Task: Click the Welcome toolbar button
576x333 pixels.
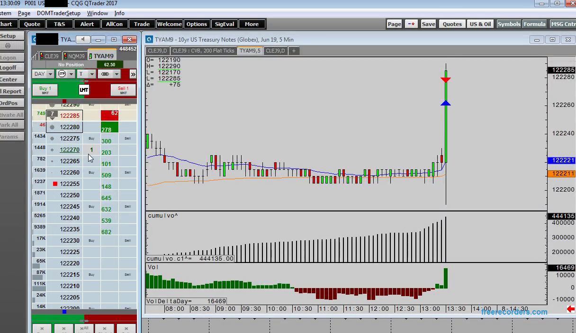Action: 169,24
